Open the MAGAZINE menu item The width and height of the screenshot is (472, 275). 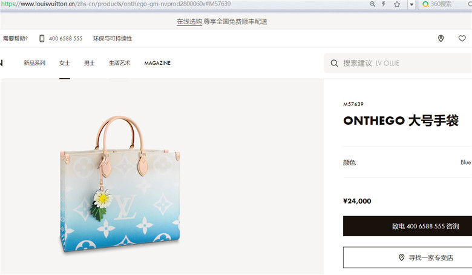click(x=157, y=63)
